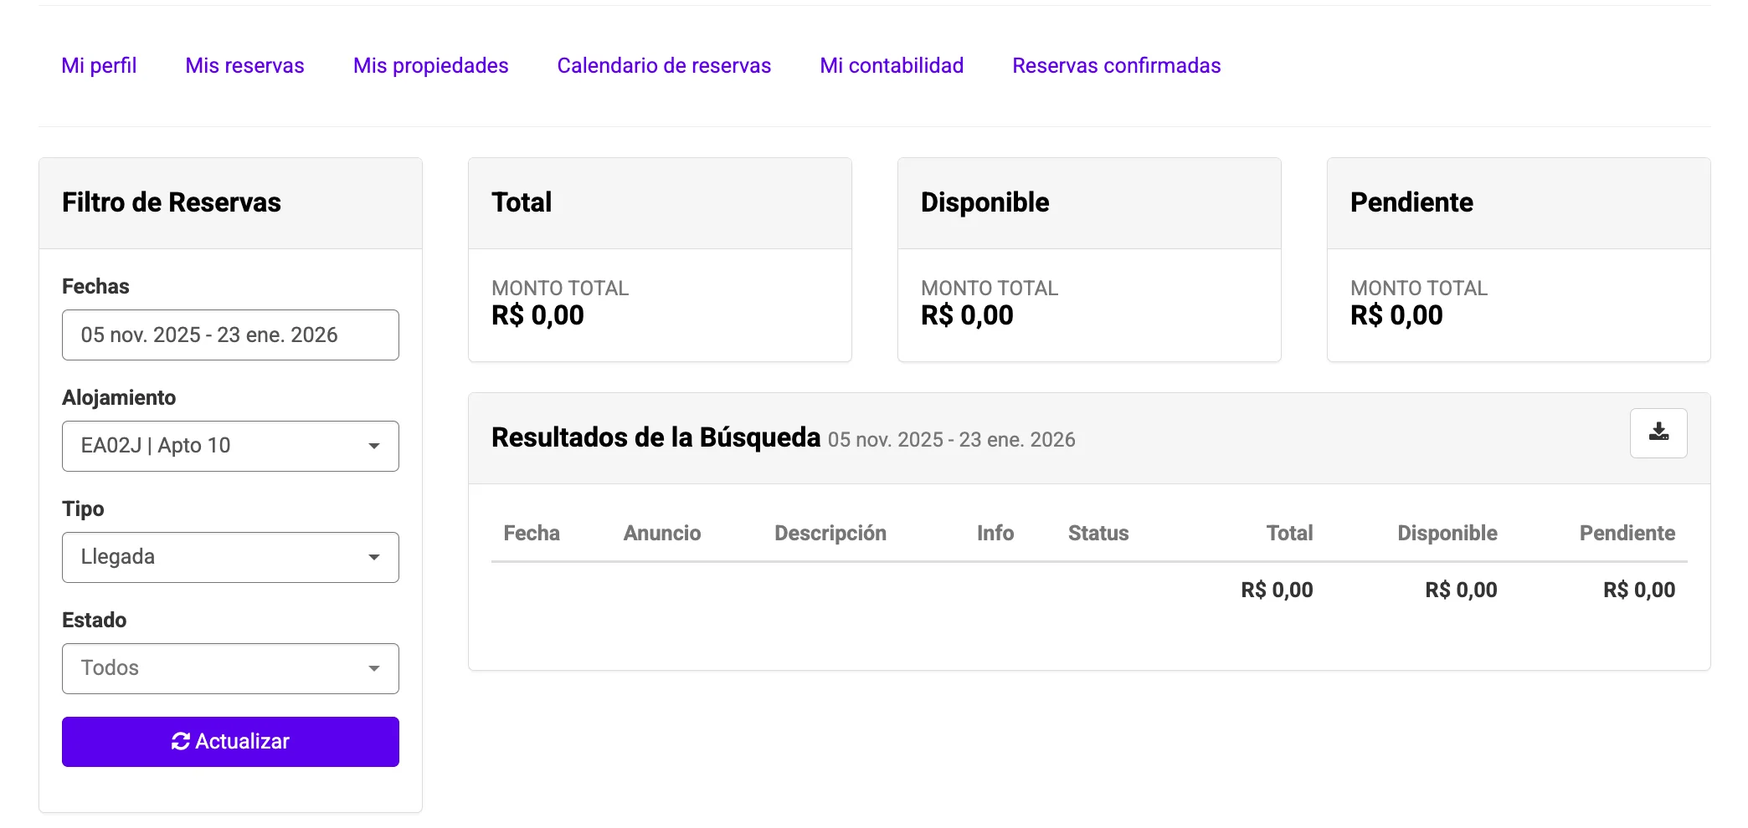This screenshot has height=828, width=1748.
Task: Click the download results icon
Action: (1658, 432)
